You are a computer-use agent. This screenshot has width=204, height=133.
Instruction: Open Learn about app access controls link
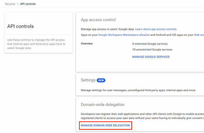(156, 29)
